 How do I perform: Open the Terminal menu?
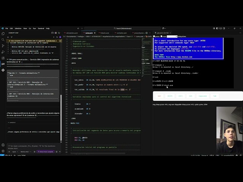coord(41,28)
